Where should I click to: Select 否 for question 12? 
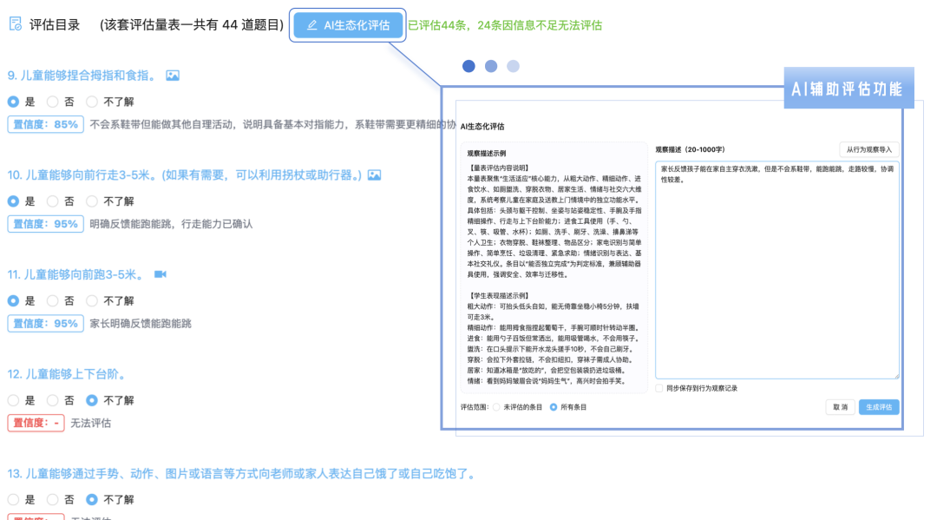(53, 400)
